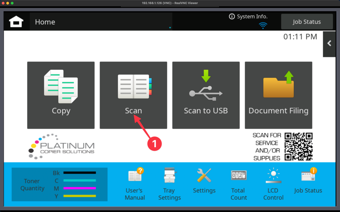Open Document Filing
The width and height of the screenshot is (340, 212).
pos(278,95)
